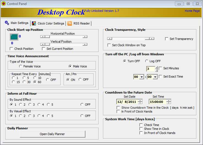Enable the Set Transparency checkbox
The height and width of the screenshot is (145, 203).
click(x=167, y=39)
